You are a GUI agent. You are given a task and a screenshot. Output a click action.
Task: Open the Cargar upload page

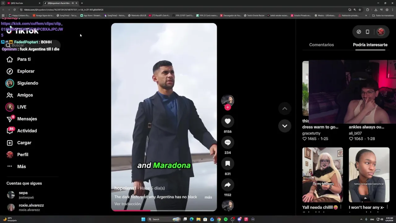[x=19, y=143]
